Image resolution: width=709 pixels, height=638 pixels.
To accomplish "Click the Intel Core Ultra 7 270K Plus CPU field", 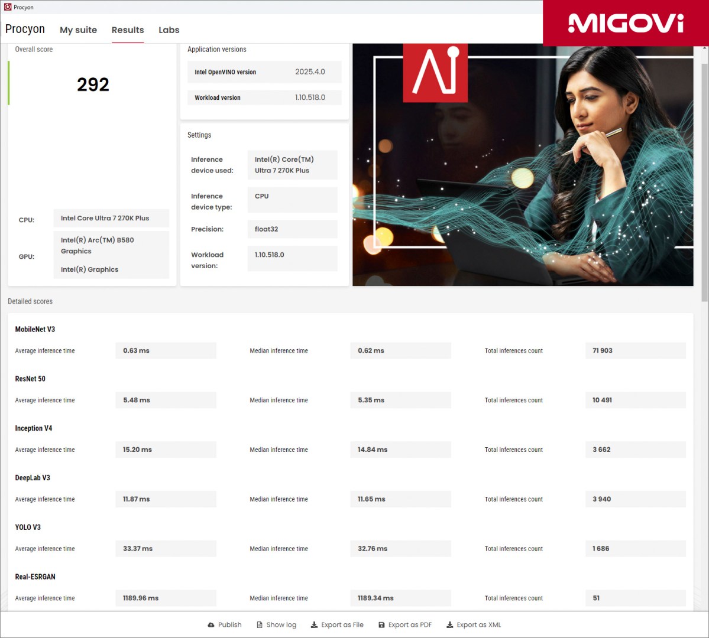I will tap(111, 218).
